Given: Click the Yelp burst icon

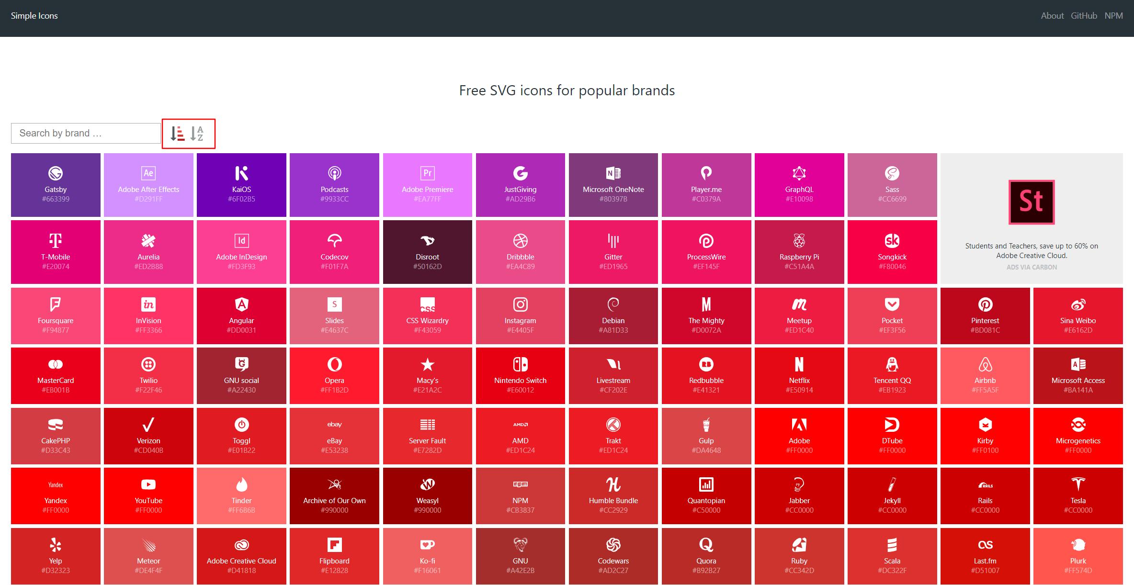Looking at the screenshot, I should 56,545.
